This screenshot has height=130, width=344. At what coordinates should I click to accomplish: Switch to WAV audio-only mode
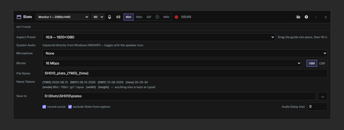tap(166, 17)
